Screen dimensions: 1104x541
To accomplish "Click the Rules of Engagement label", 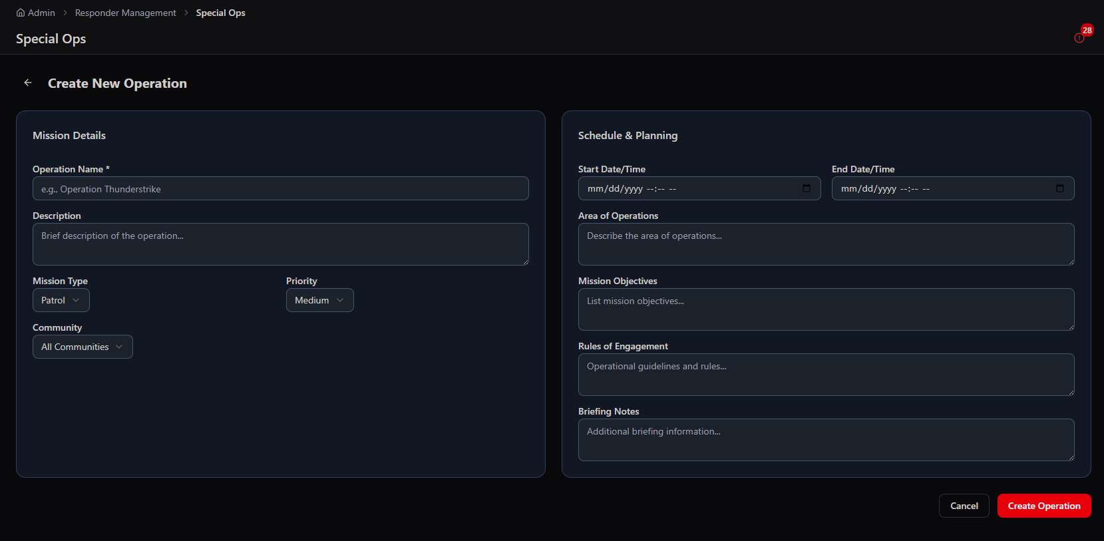I will 623,346.
